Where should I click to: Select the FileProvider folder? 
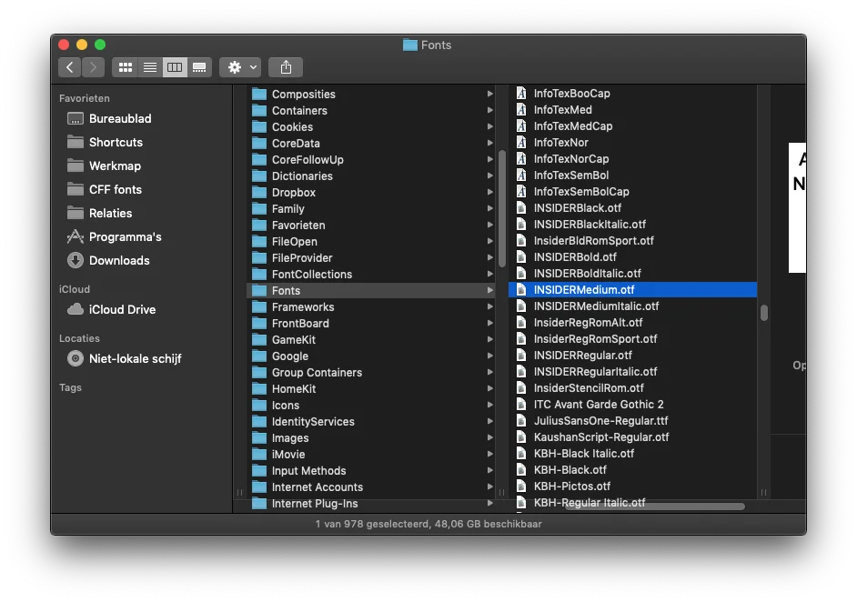tap(372, 258)
